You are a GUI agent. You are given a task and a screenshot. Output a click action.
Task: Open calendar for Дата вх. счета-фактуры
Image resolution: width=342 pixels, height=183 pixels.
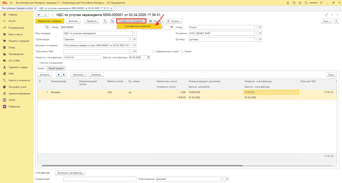coord(149,57)
